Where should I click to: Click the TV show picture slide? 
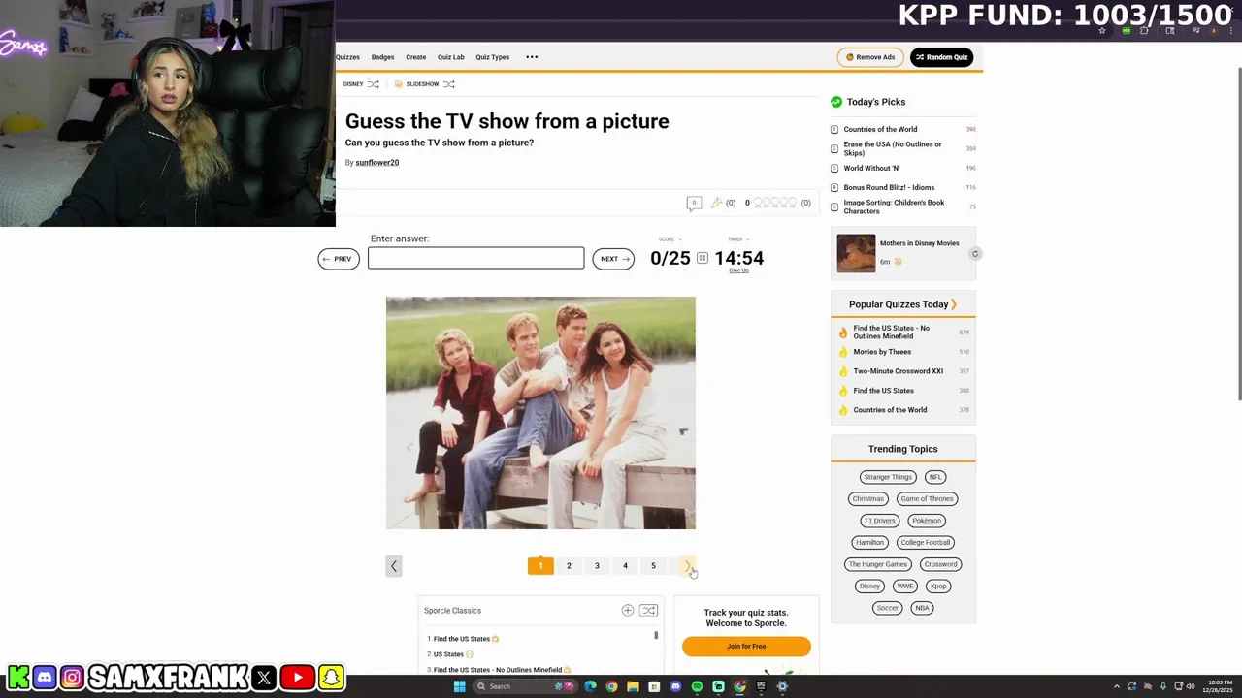pyautogui.click(x=540, y=413)
